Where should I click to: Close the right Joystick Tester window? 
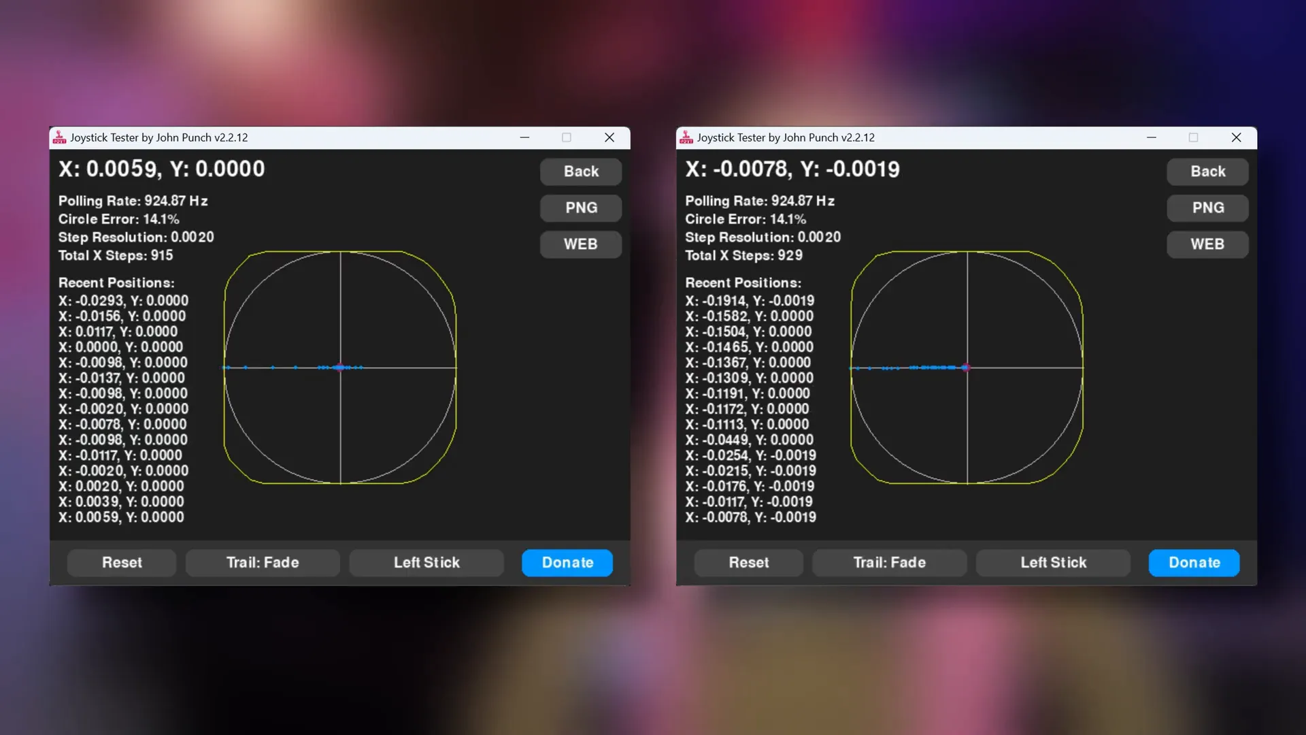1237,137
